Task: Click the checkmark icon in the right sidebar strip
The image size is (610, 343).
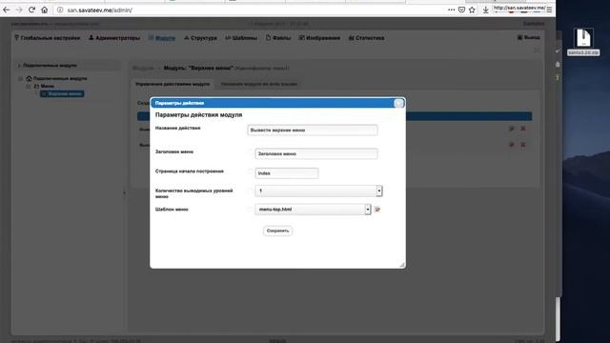Action: point(558,50)
